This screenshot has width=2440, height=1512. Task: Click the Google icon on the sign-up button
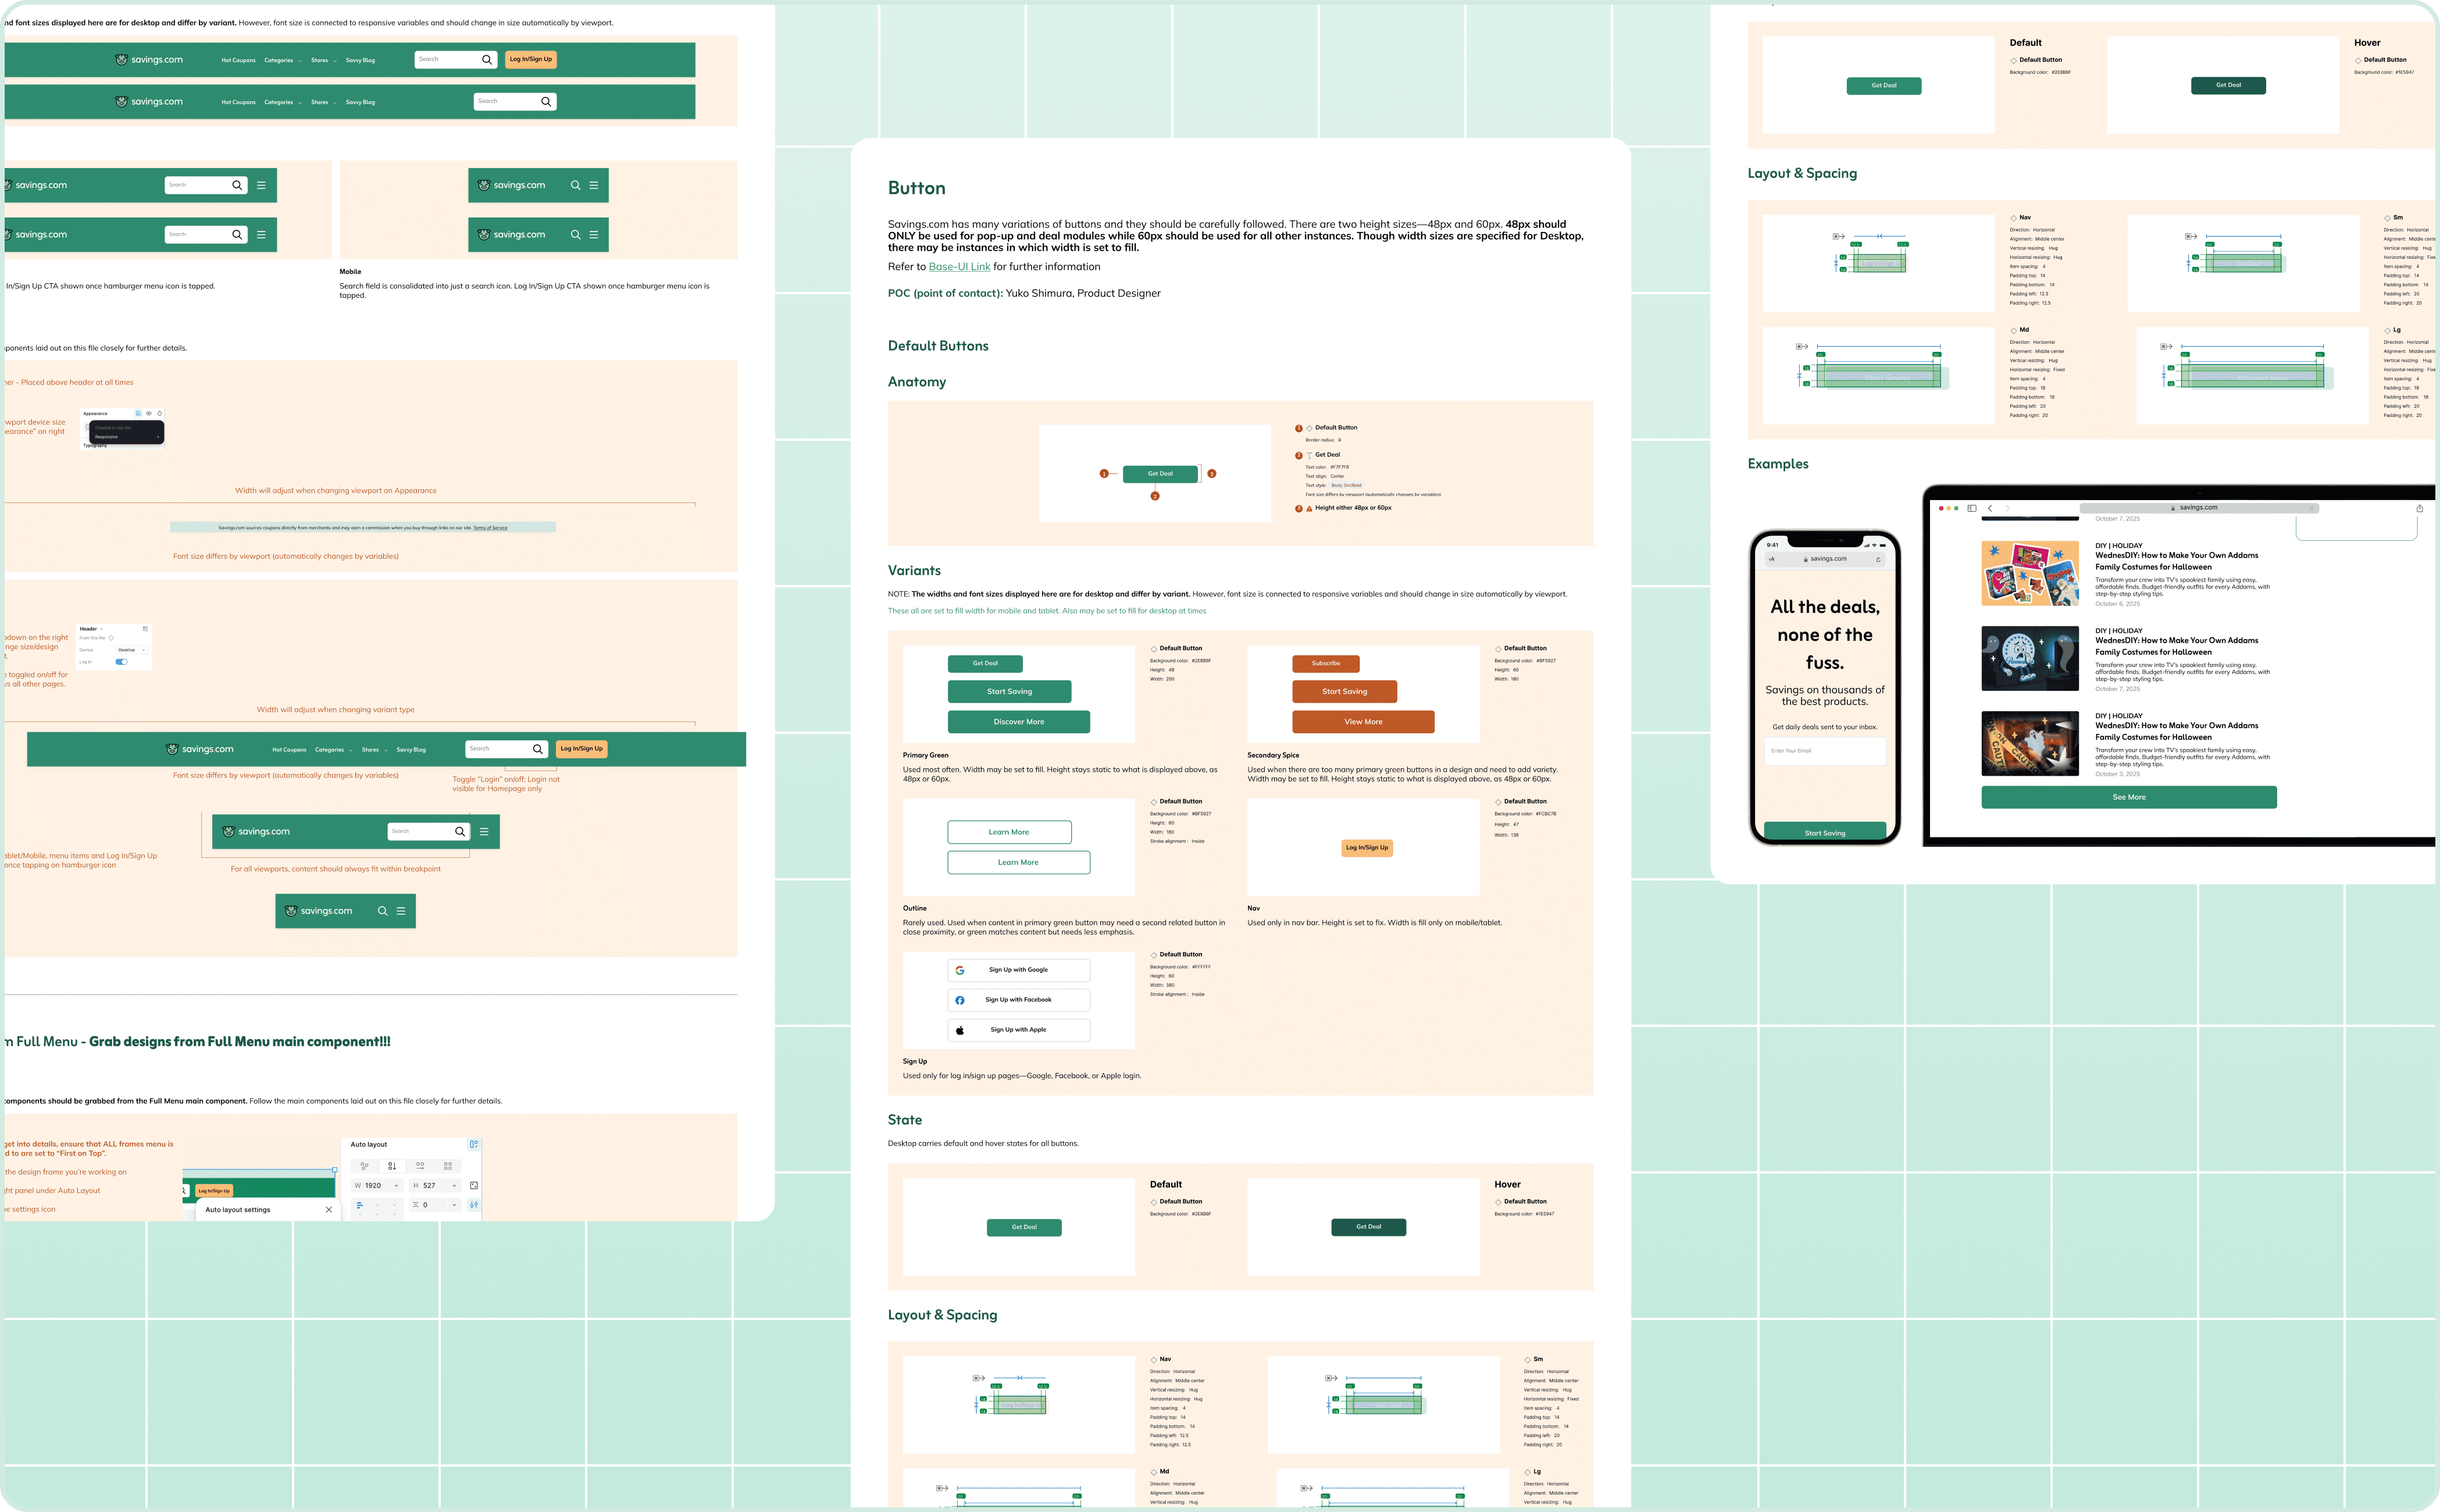pyautogui.click(x=959, y=970)
